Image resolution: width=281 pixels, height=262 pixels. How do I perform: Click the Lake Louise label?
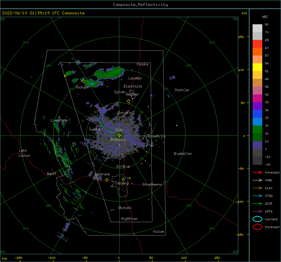click(x=24, y=153)
